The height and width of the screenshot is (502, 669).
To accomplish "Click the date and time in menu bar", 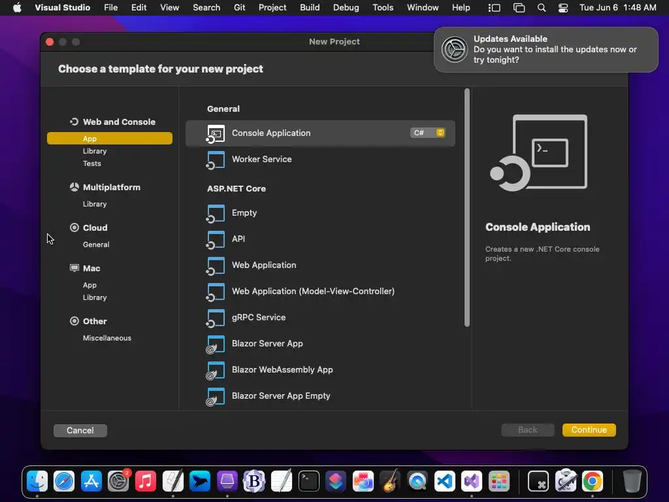I will pos(617,8).
